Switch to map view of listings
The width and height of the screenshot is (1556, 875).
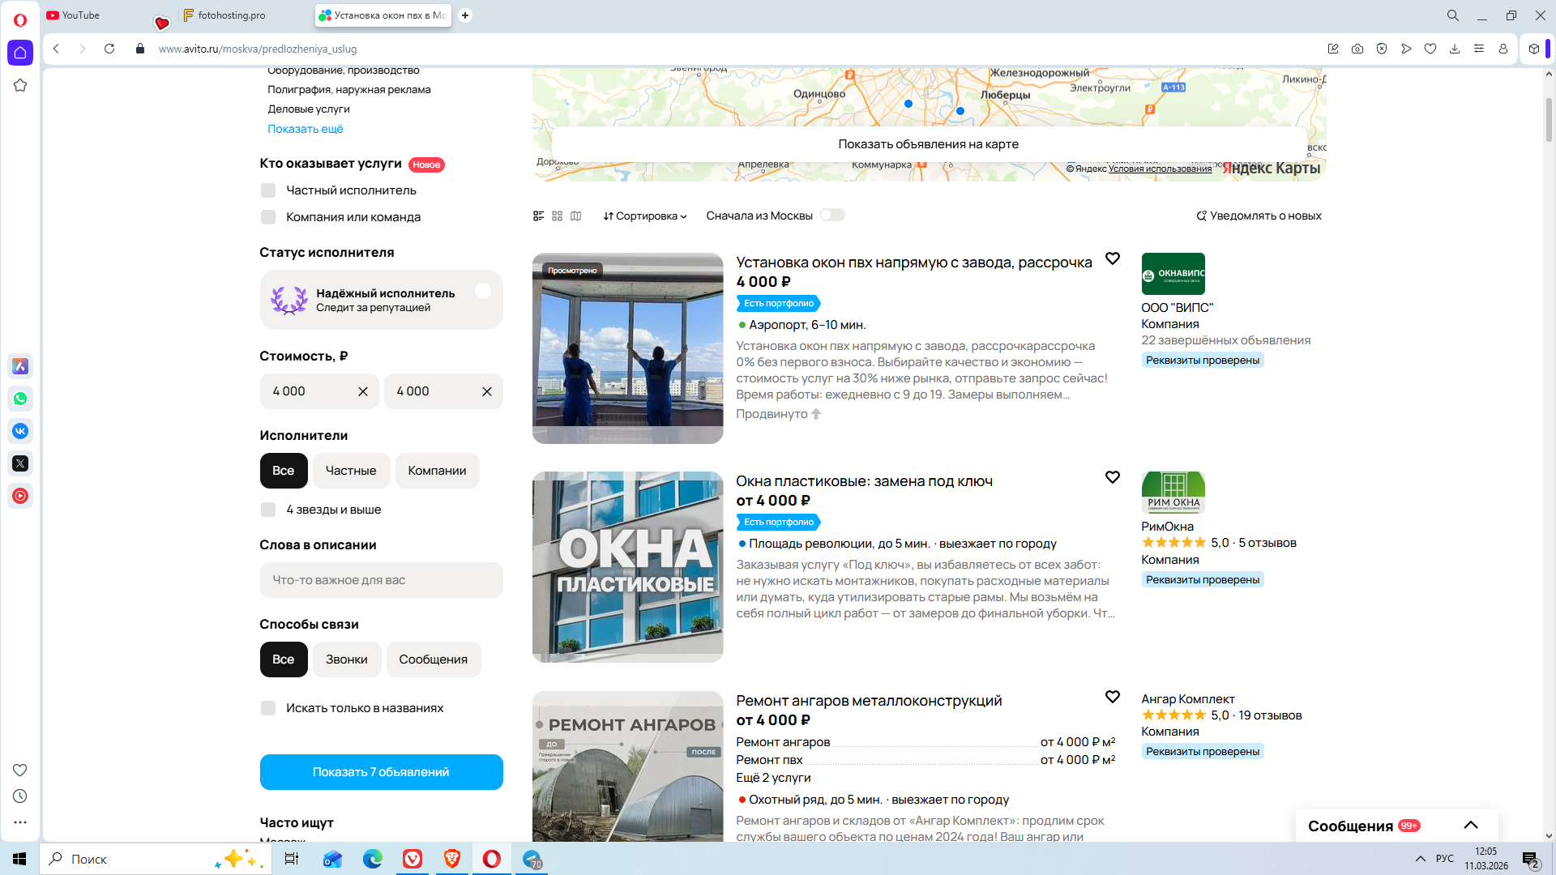575,216
